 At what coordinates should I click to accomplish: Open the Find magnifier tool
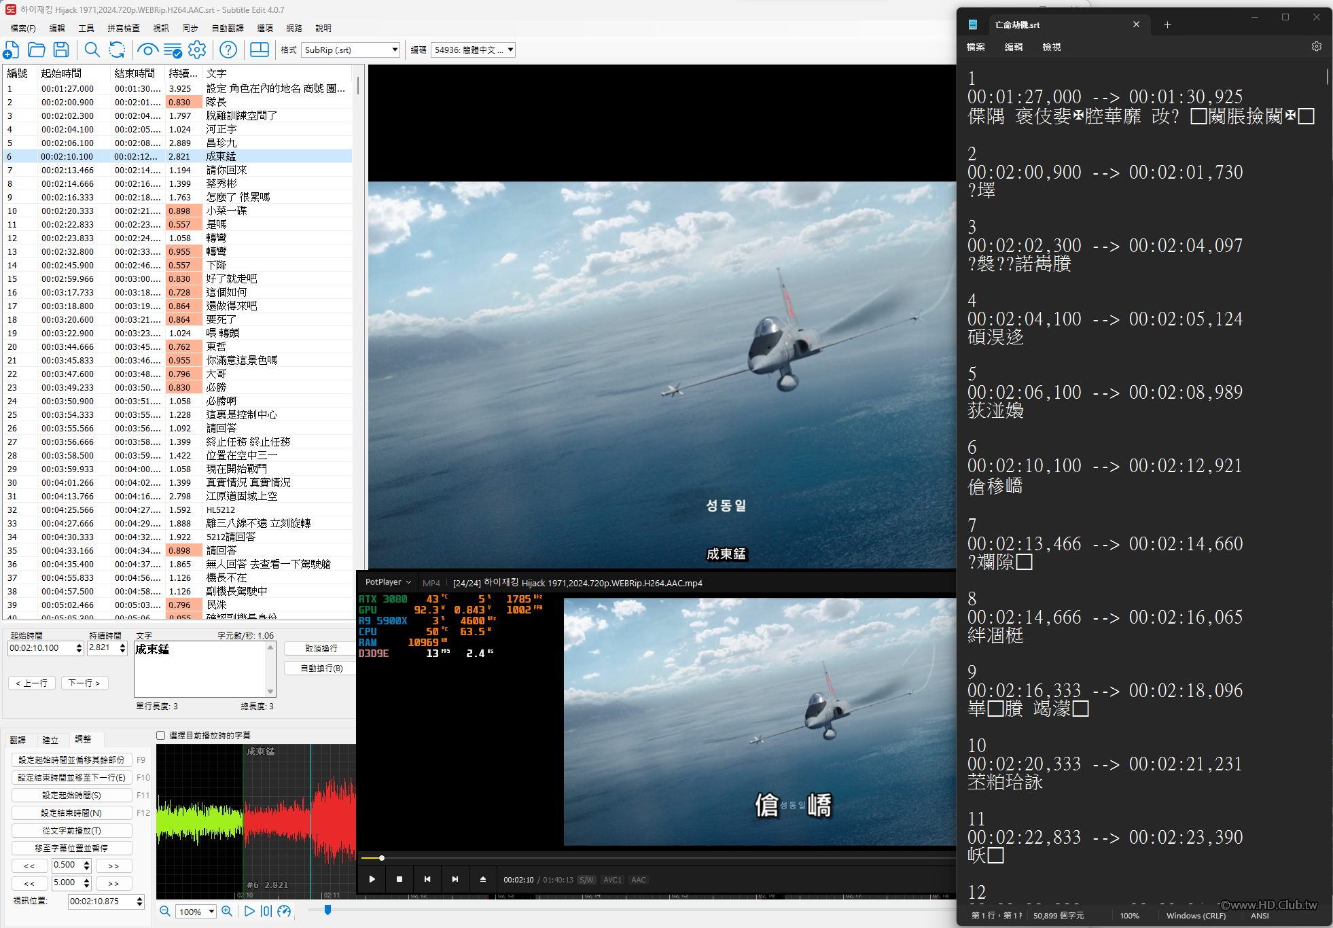(92, 50)
